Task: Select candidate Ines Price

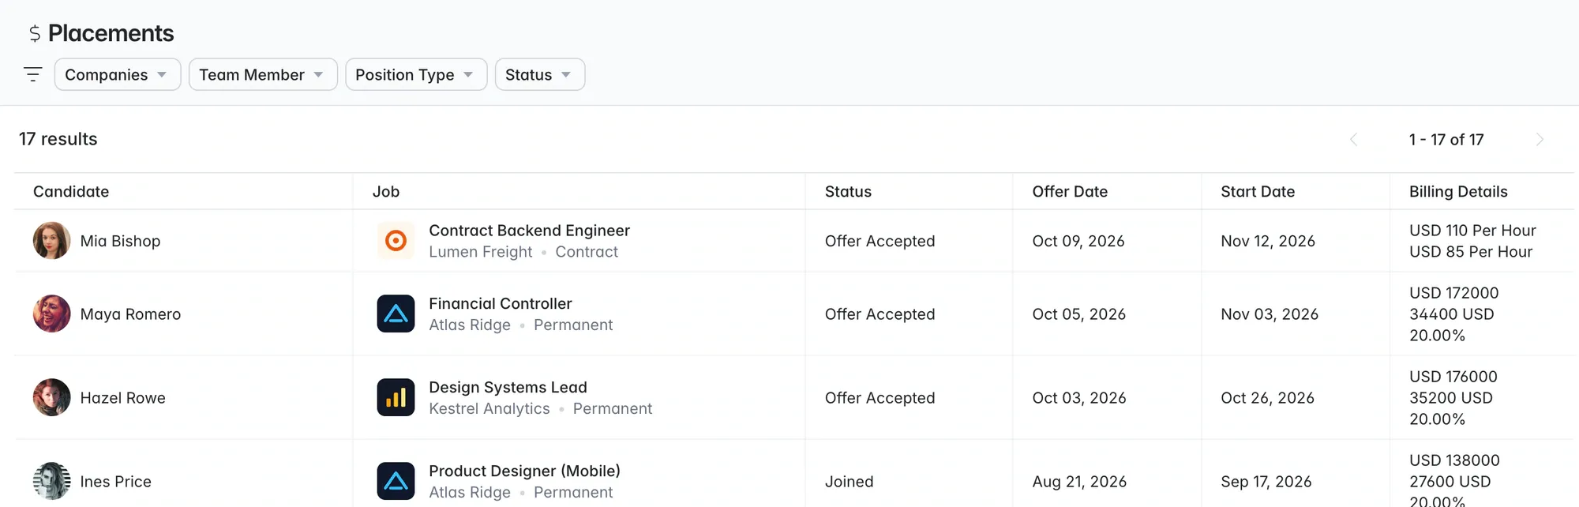Action: (x=115, y=481)
